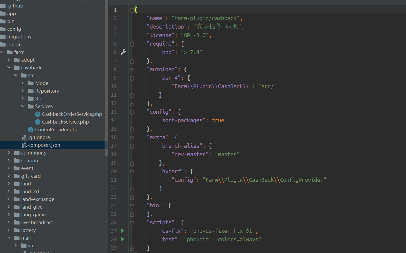Fold the hyperf block at line 20

(132, 172)
